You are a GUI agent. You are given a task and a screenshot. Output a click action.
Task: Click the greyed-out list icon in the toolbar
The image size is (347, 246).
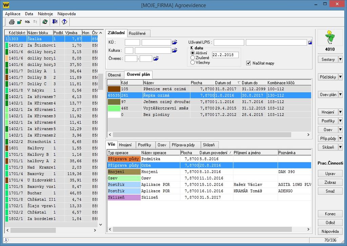tap(35, 22)
